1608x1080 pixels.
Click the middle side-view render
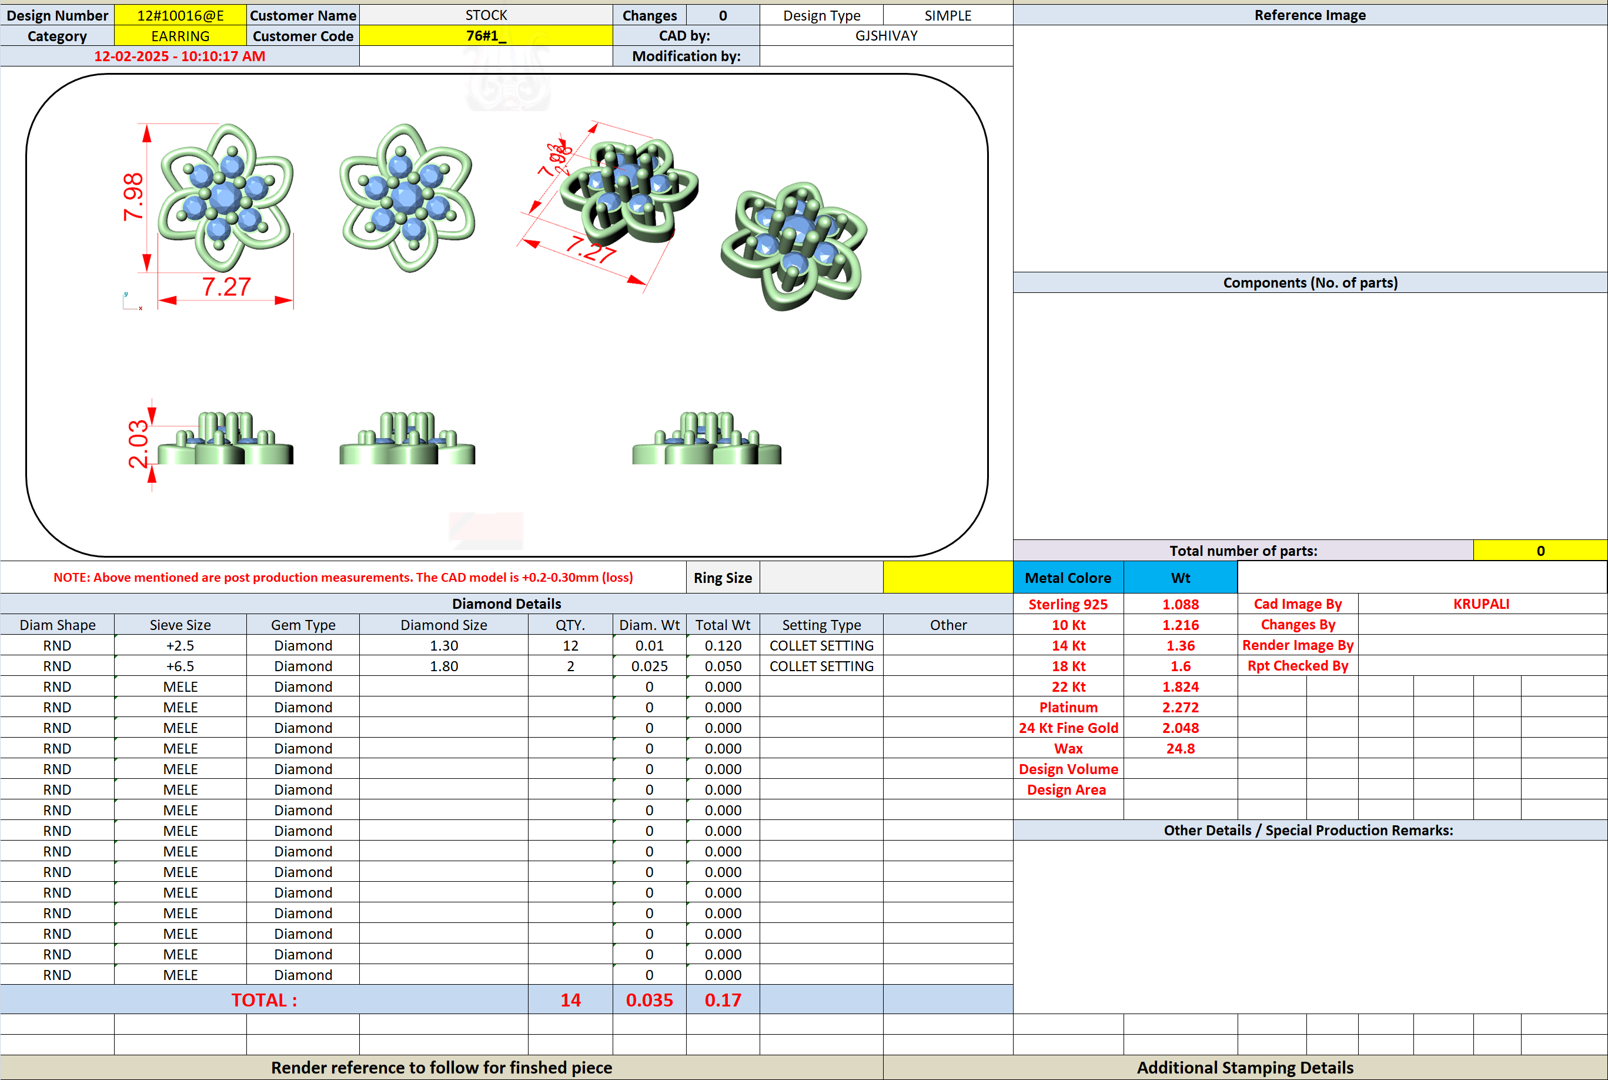pos(407,438)
